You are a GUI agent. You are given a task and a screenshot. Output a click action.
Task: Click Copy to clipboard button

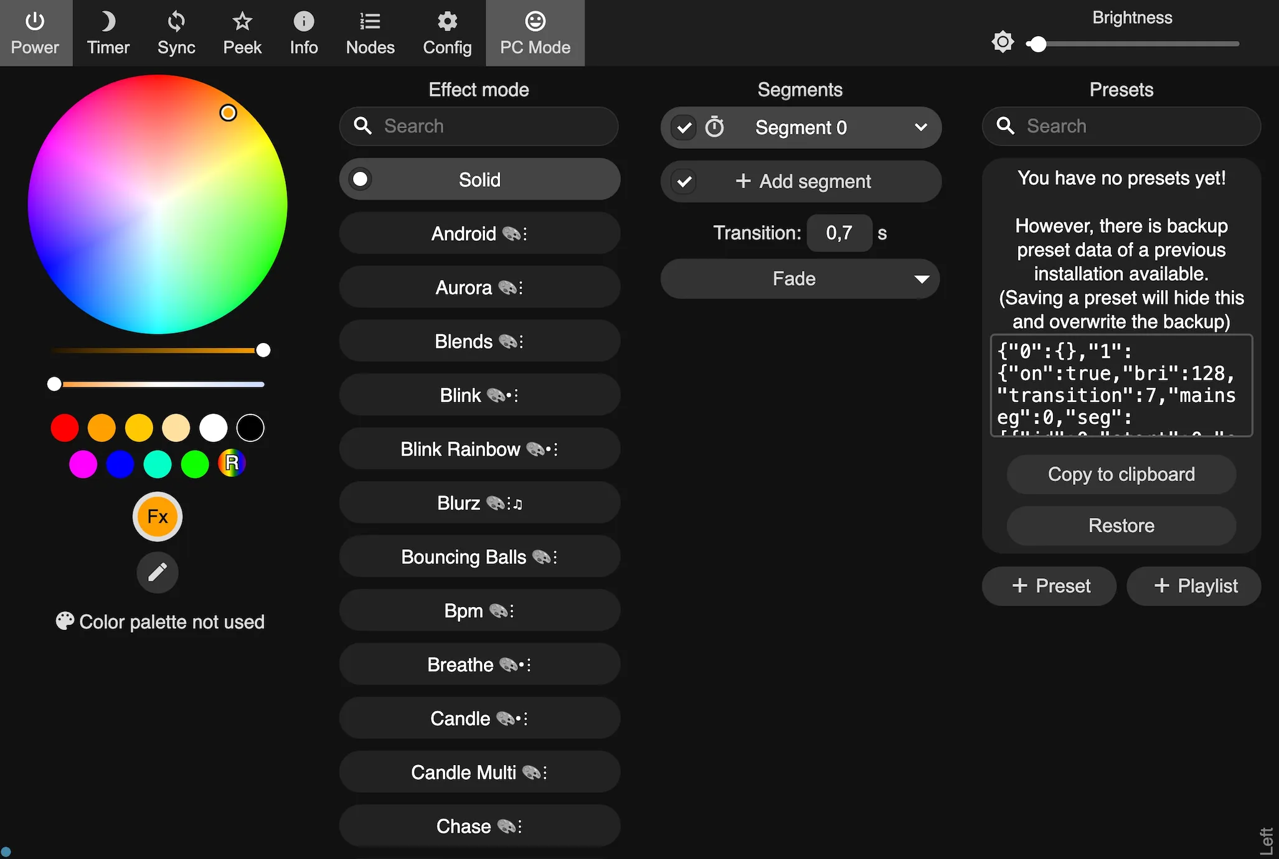[1121, 474]
